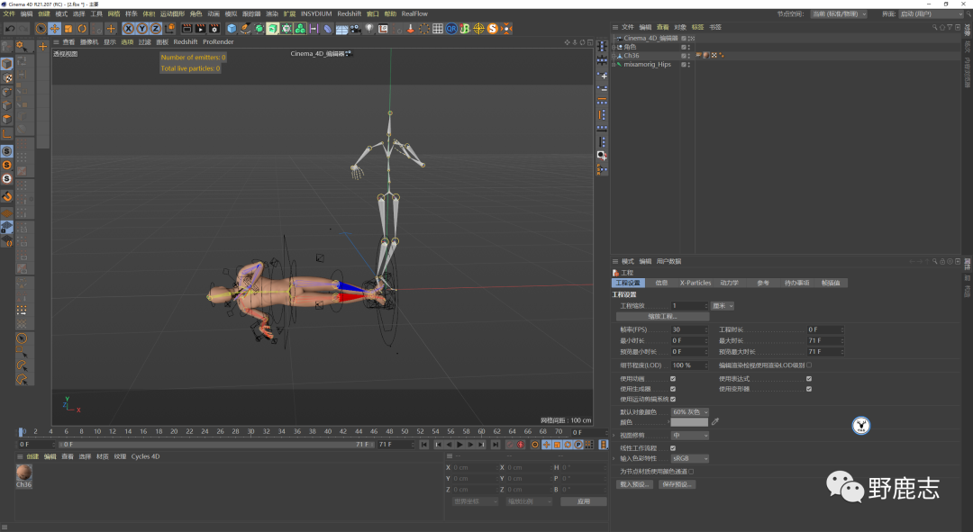Open the 输入色彩特性 sRGB dropdown
The height and width of the screenshot is (532, 973).
(689, 458)
